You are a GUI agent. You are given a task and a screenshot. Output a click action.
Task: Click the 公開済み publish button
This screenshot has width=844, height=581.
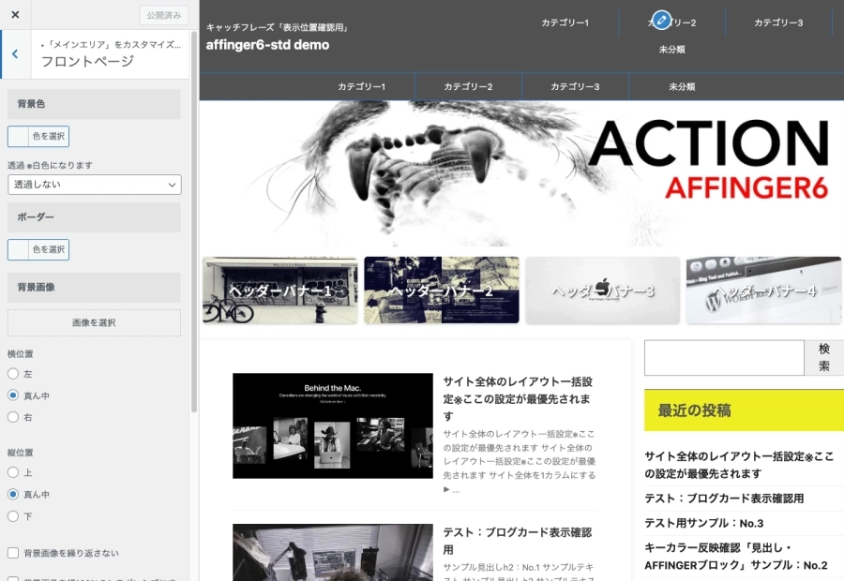pos(163,15)
